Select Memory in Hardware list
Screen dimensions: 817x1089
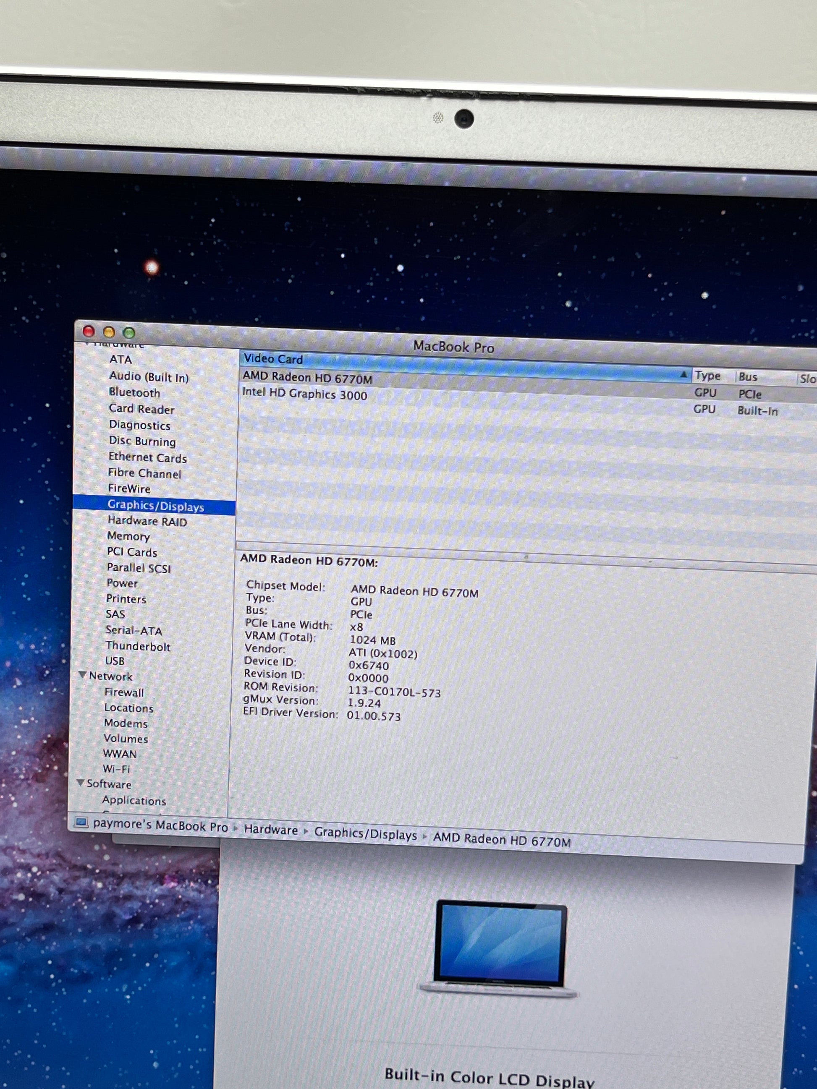[128, 536]
